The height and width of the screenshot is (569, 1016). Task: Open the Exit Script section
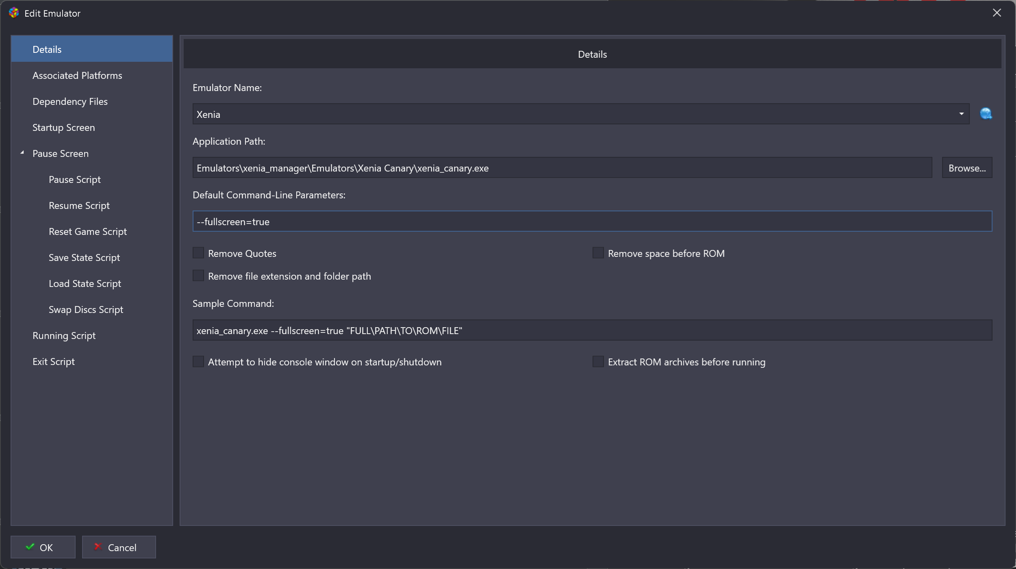pyautogui.click(x=92, y=361)
